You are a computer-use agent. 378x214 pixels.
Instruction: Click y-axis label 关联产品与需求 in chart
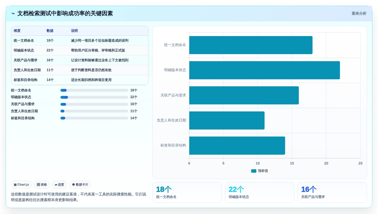173,95
